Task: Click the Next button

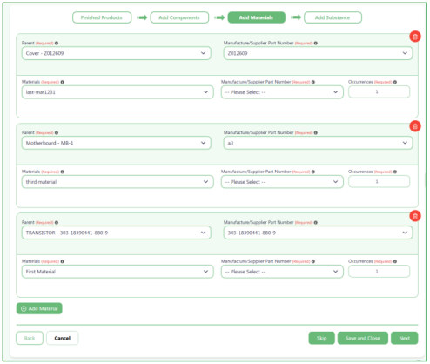Action: point(404,338)
